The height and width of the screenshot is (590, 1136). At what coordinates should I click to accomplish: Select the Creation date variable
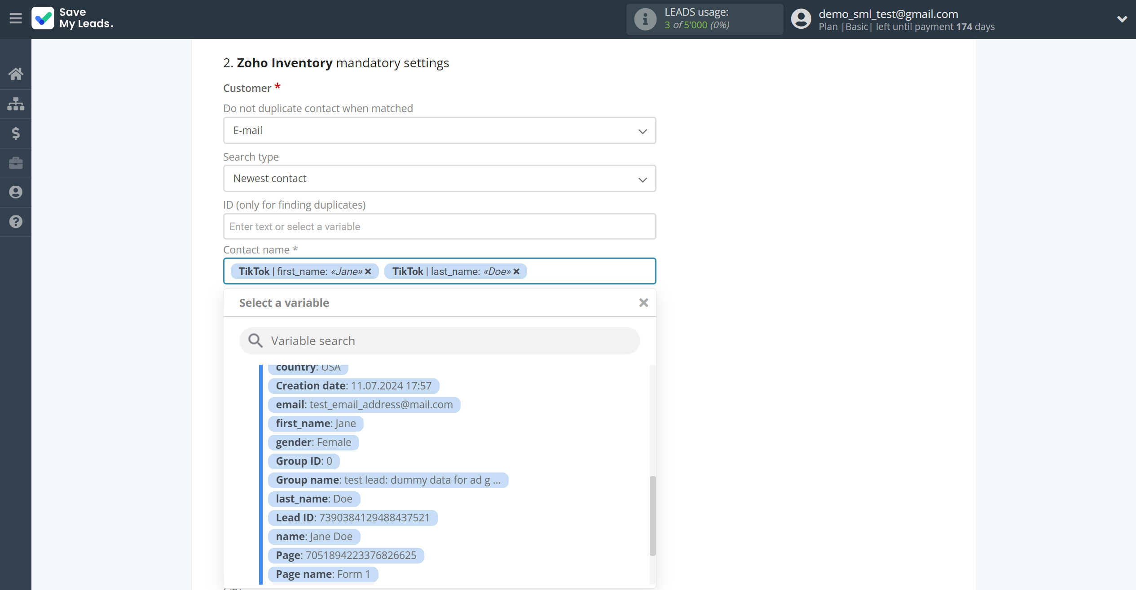click(353, 386)
